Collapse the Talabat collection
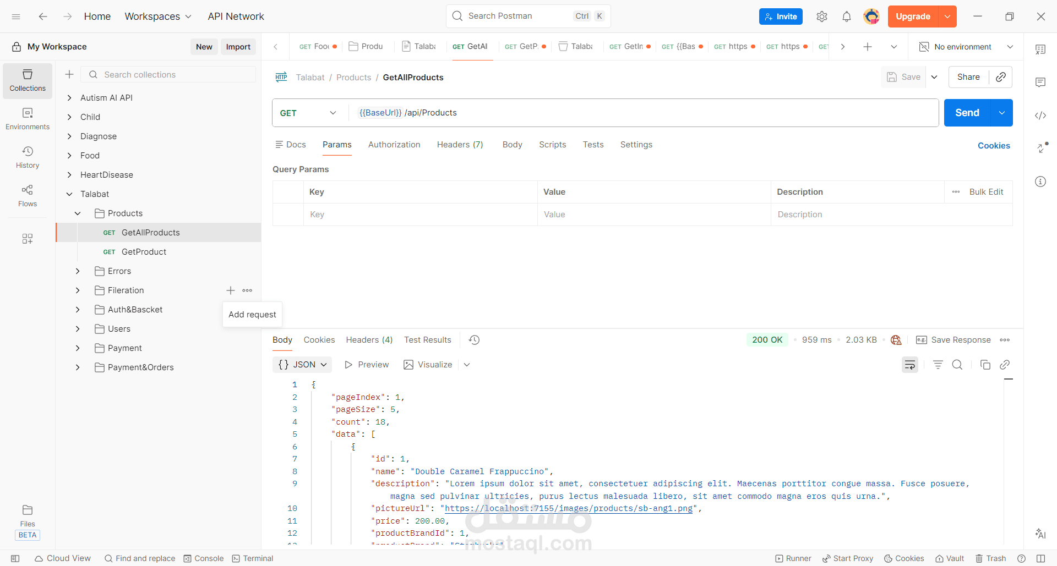Viewport: 1057px width, 566px height. [x=69, y=194]
